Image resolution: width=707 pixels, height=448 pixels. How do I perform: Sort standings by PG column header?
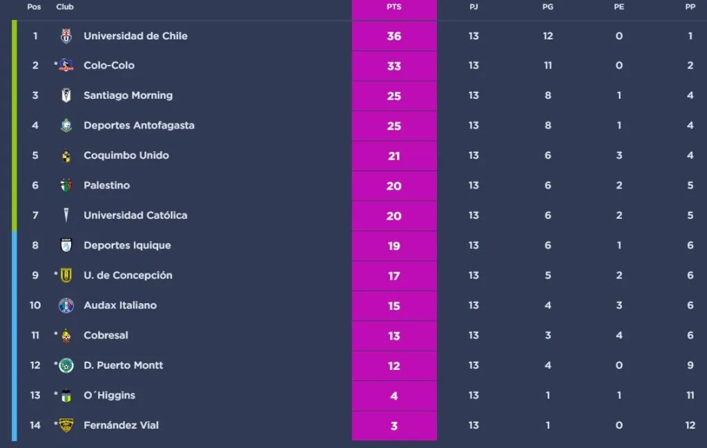pyautogui.click(x=548, y=7)
